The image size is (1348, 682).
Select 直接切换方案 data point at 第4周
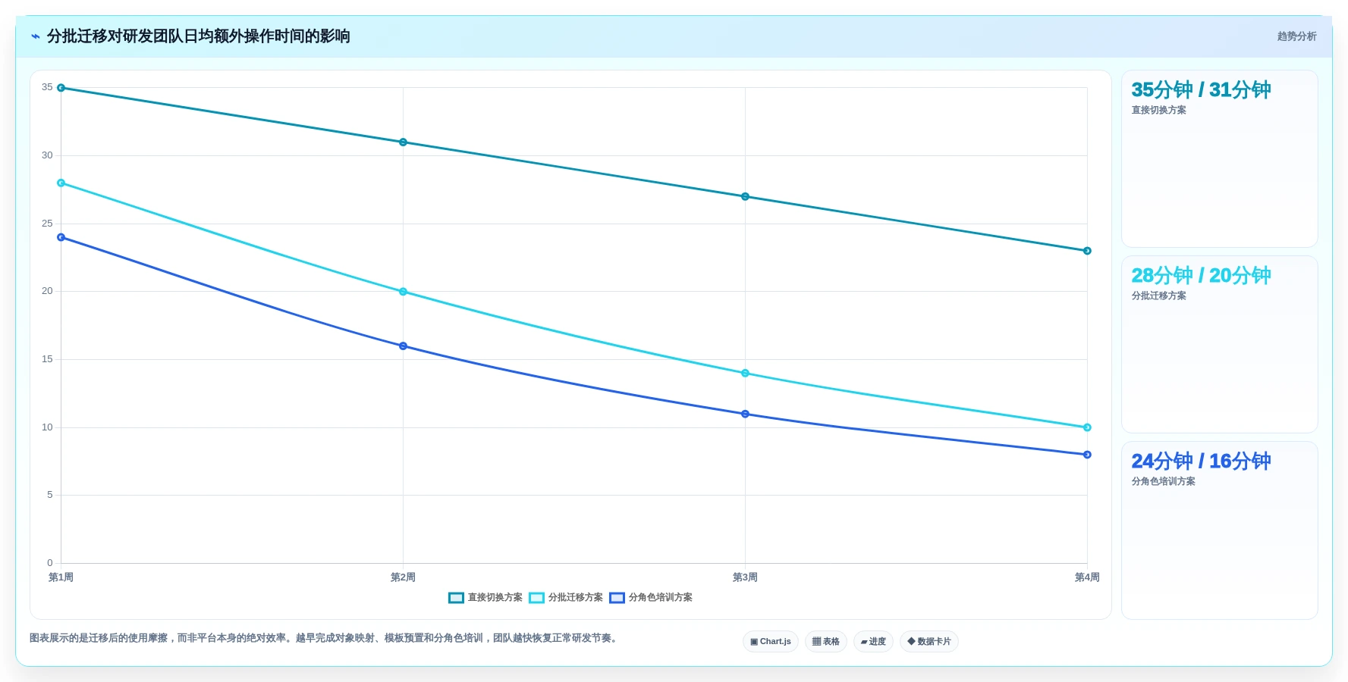[1087, 251]
